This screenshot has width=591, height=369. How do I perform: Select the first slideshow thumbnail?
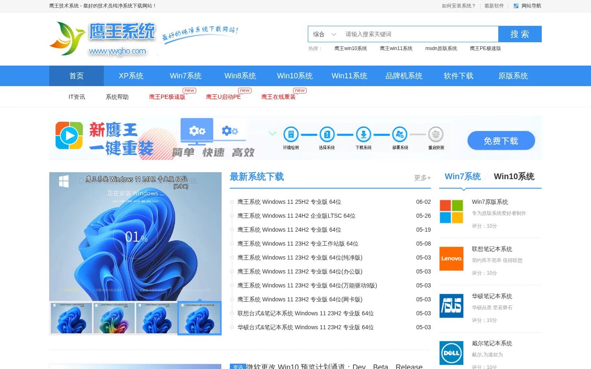[x=71, y=318]
